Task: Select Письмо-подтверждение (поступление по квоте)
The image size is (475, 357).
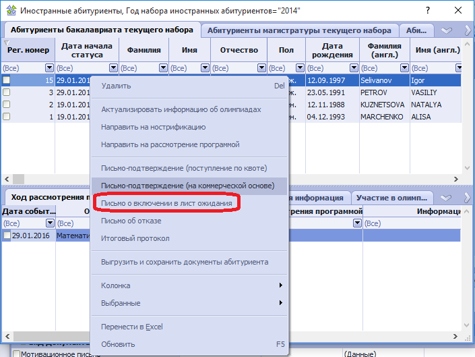Action: pos(189,168)
